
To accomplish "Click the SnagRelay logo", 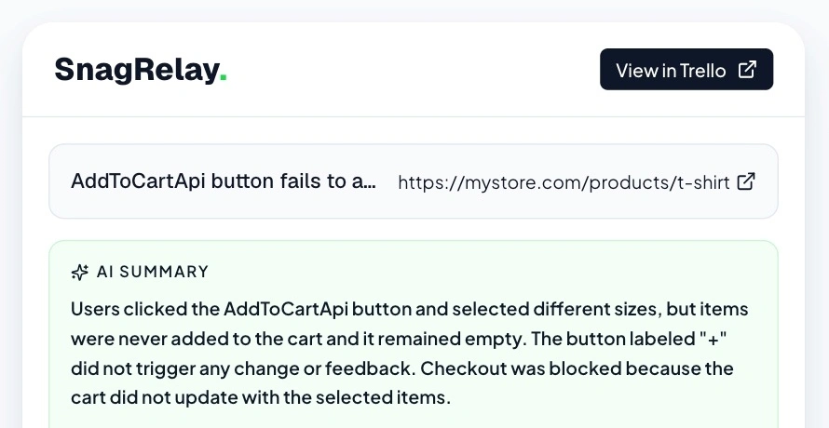I will pos(141,70).
